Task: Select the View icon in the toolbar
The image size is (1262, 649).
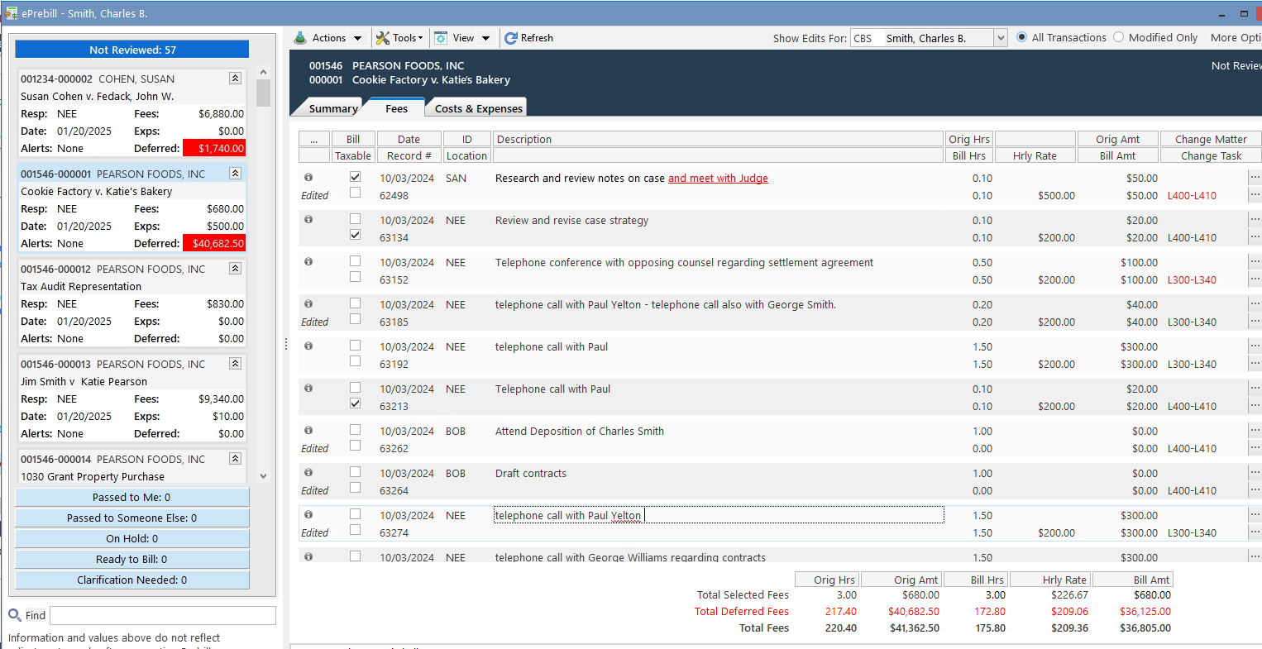Action: click(x=440, y=37)
